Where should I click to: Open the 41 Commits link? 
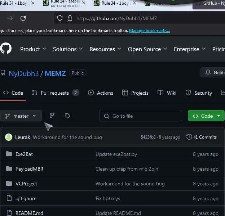pyautogui.click(x=202, y=137)
